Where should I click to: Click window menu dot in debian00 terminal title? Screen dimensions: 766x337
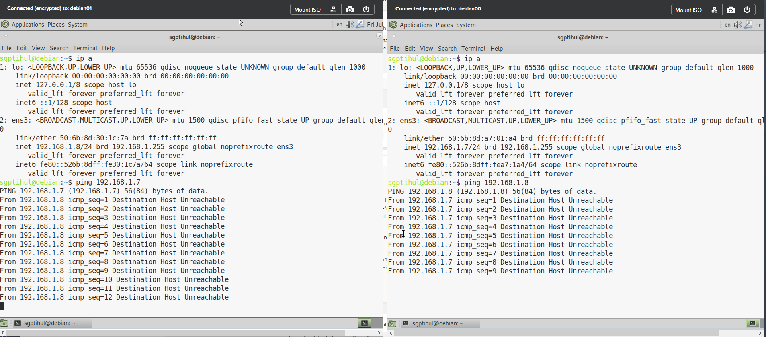[394, 36]
